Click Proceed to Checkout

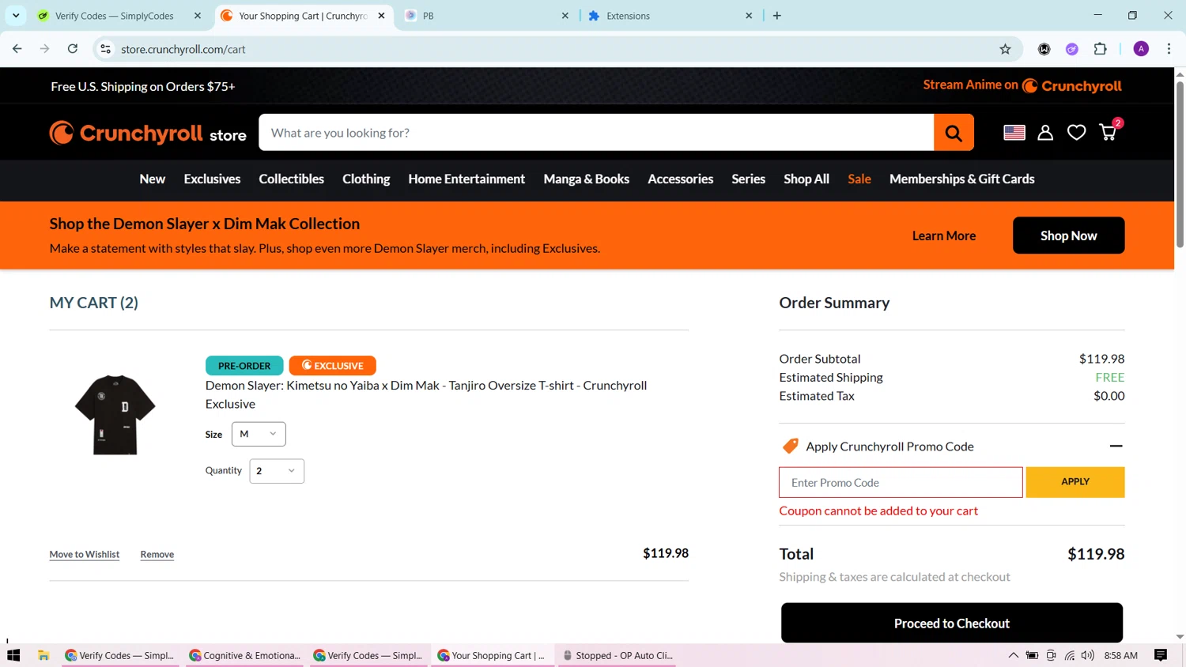click(x=952, y=623)
